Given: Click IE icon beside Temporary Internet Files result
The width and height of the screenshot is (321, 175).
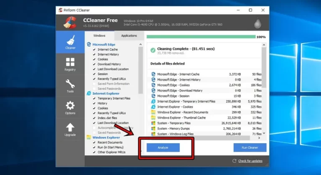Looking at the screenshot, I should pos(153,101).
